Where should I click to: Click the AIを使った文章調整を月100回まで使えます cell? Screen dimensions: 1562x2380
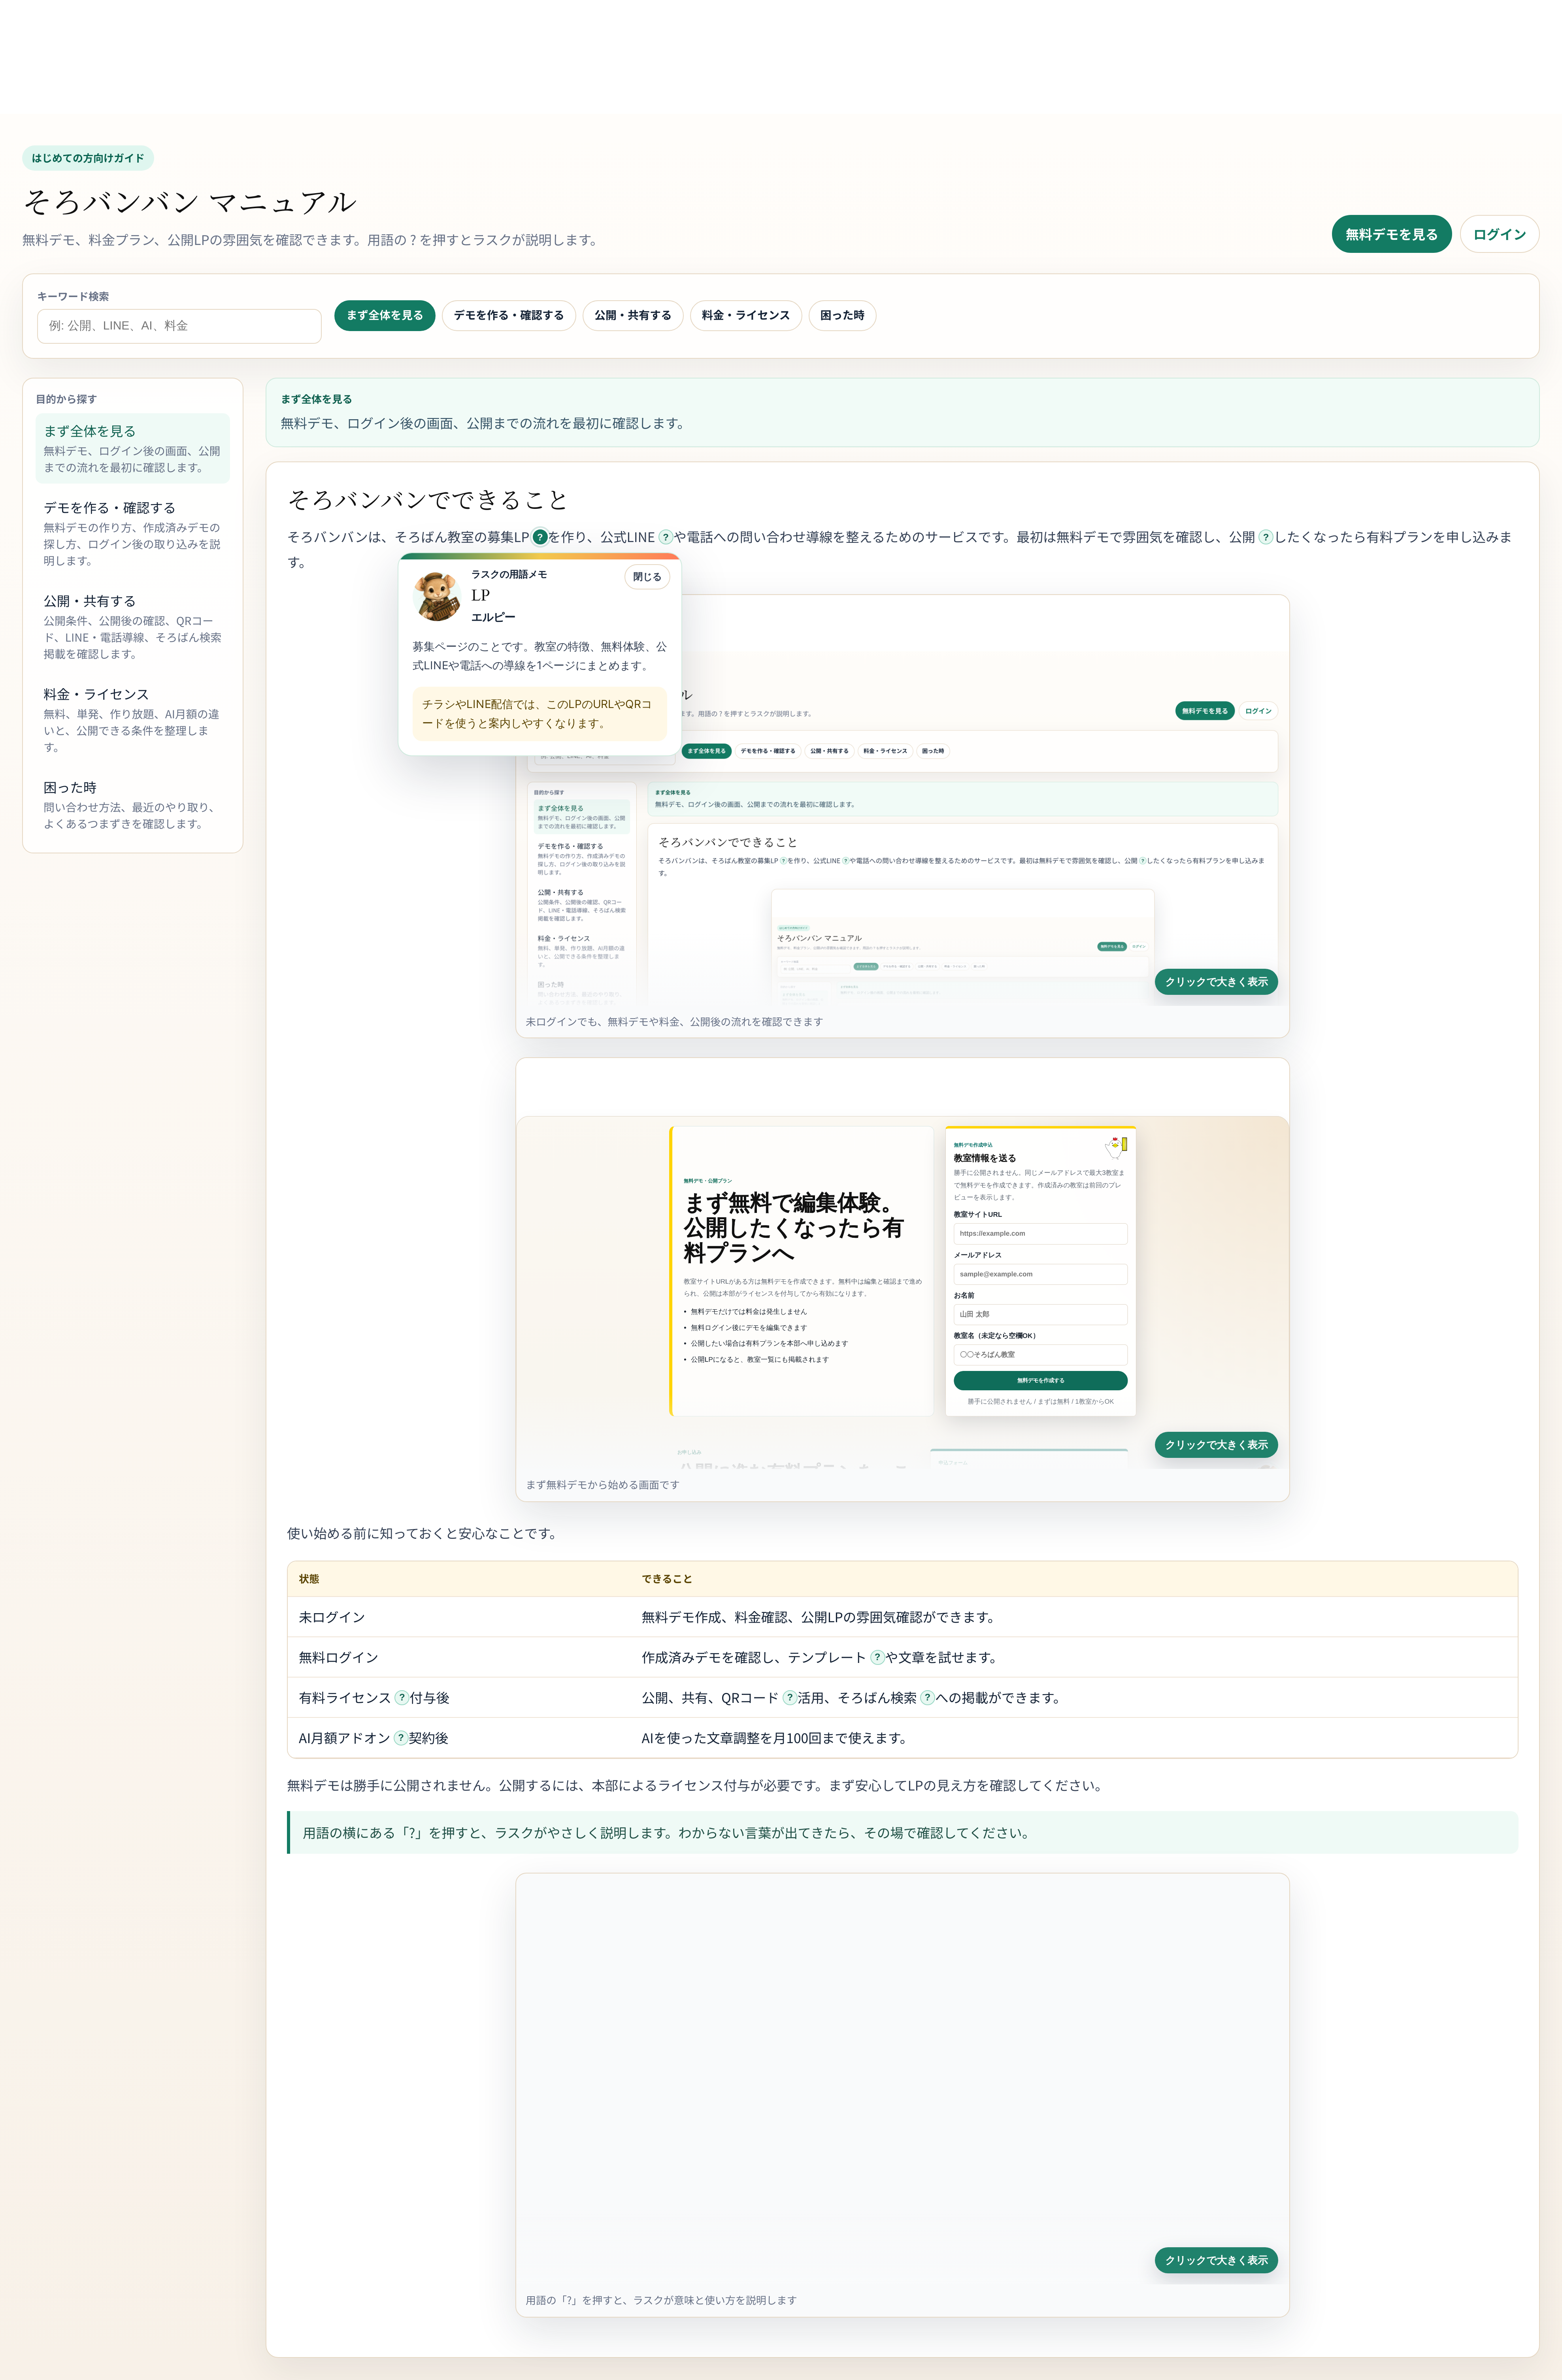point(1074,1738)
